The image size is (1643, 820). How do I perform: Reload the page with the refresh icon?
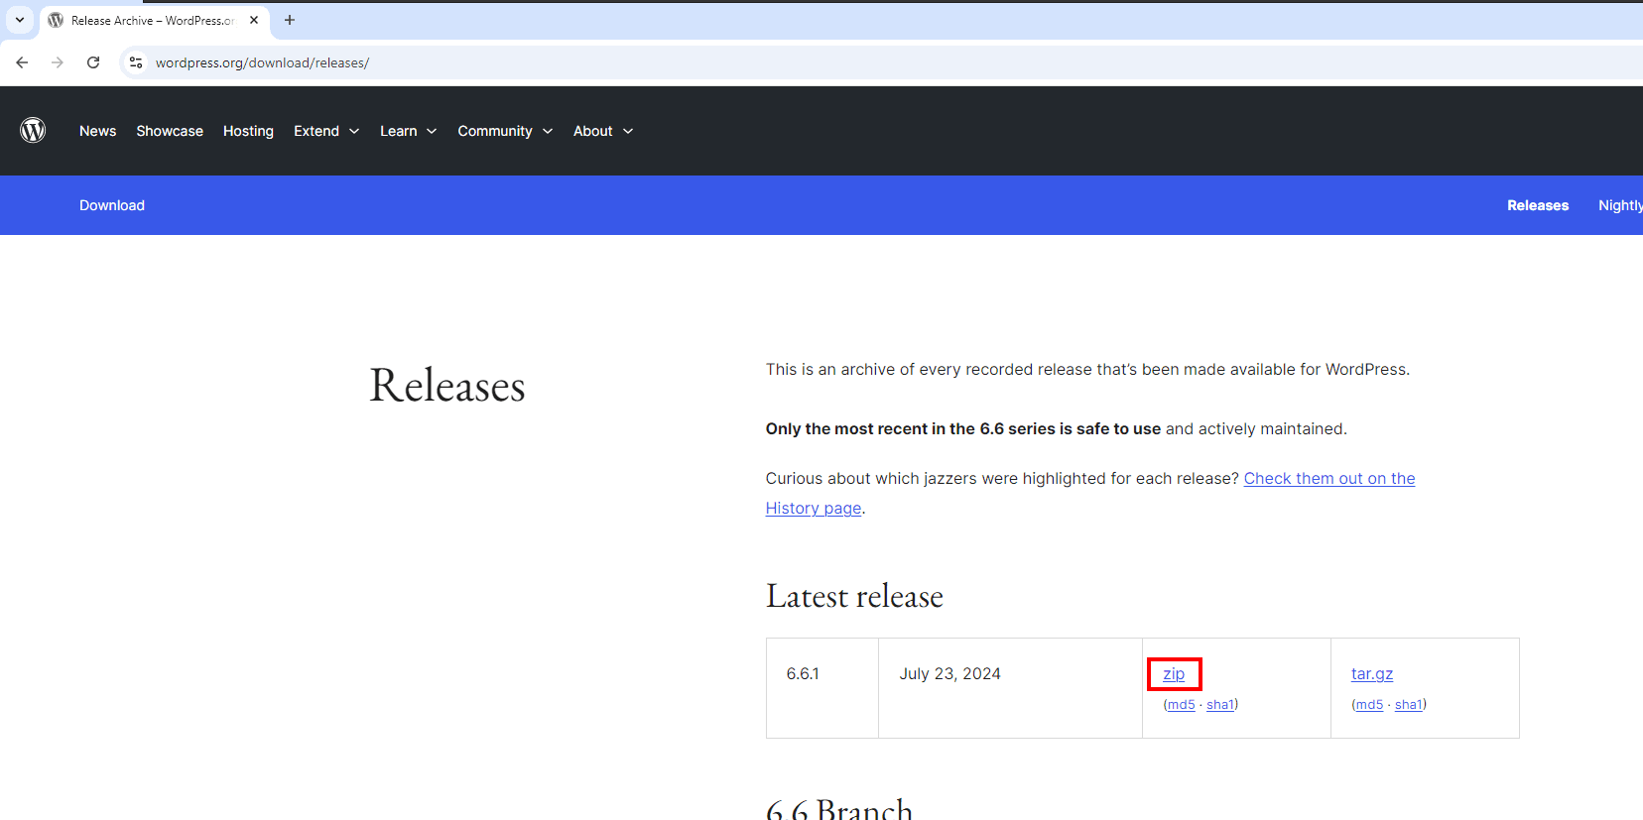coord(93,62)
